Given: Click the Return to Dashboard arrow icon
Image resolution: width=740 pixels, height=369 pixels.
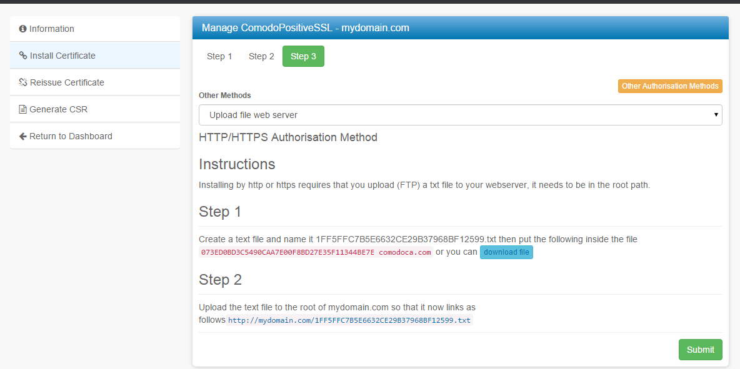Looking at the screenshot, I should pyautogui.click(x=22, y=136).
